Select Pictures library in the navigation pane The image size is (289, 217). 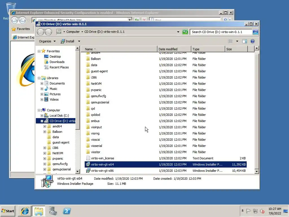(55, 94)
